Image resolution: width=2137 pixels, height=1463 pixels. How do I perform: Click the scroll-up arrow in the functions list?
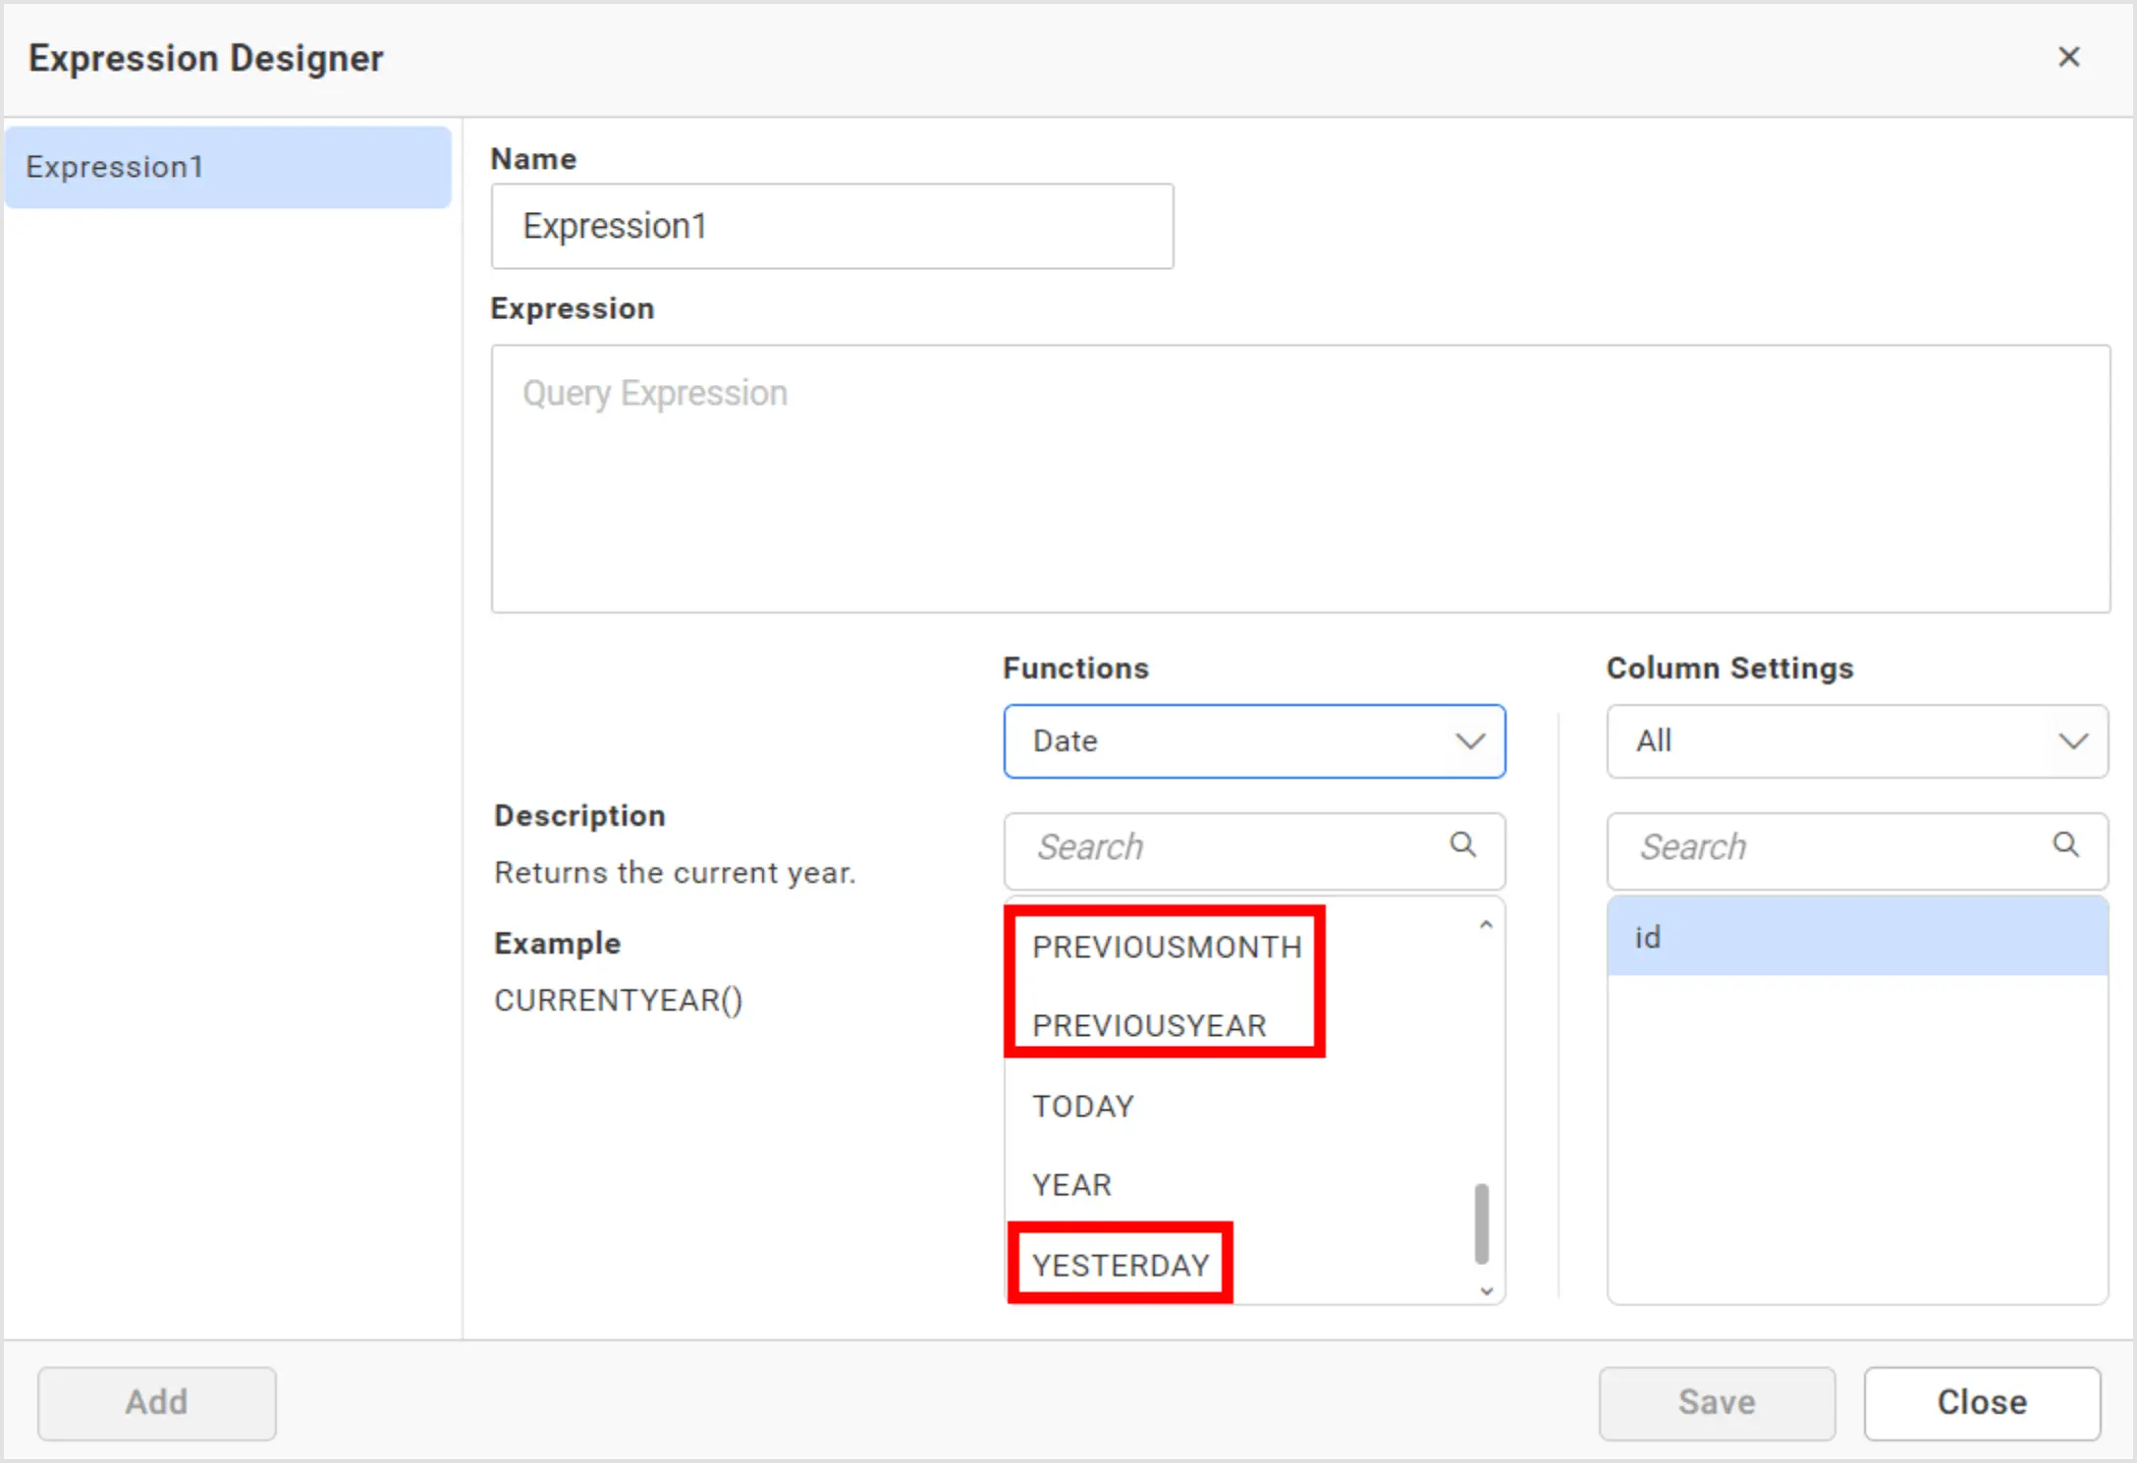coord(1485,924)
